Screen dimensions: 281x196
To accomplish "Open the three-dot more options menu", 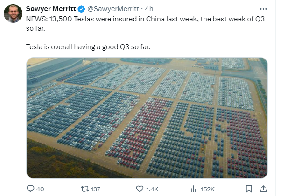I will point(263,9).
